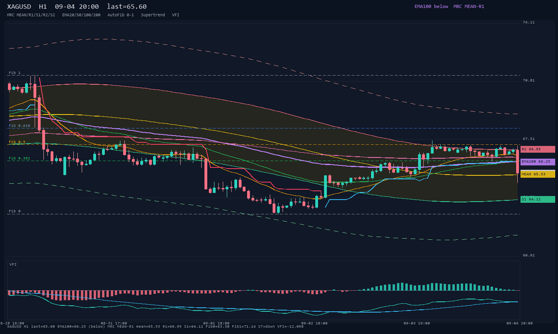Select the EMA100 below status text
Viewport: 558px width, 334px height.
click(431, 6)
